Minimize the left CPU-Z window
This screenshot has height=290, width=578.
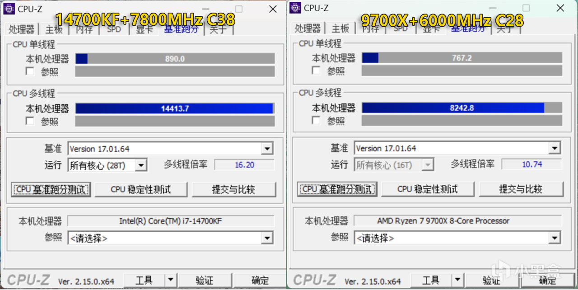click(205, 9)
